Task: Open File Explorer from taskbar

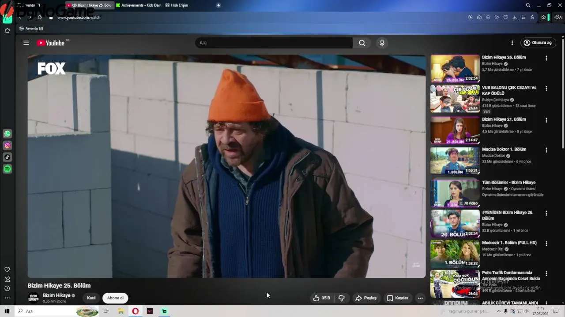Action: 121,311
